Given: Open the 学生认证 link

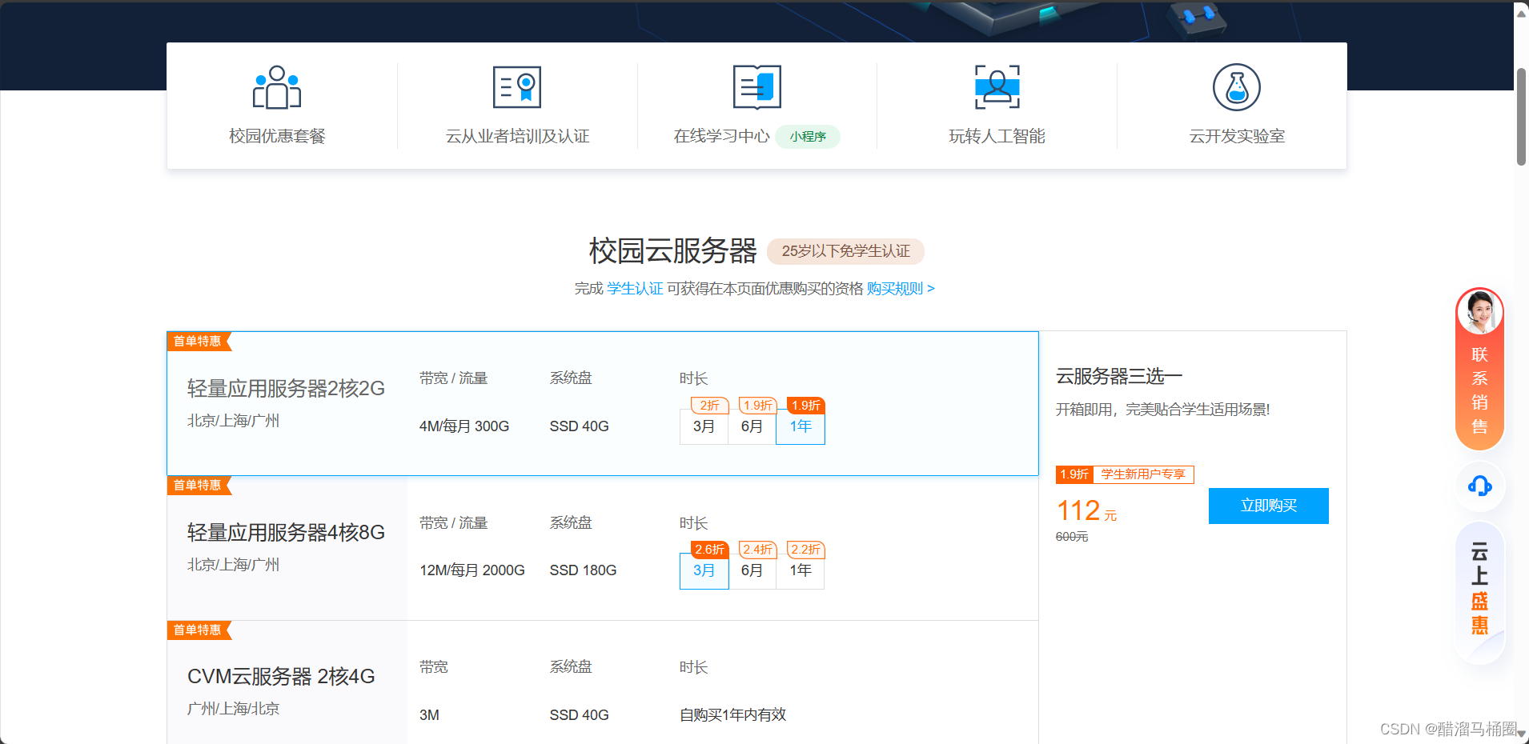Looking at the screenshot, I should pyautogui.click(x=635, y=289).
